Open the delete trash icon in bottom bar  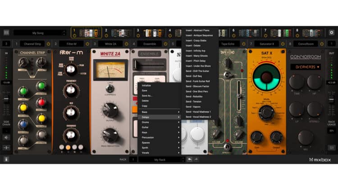click(x=6, y=159)
